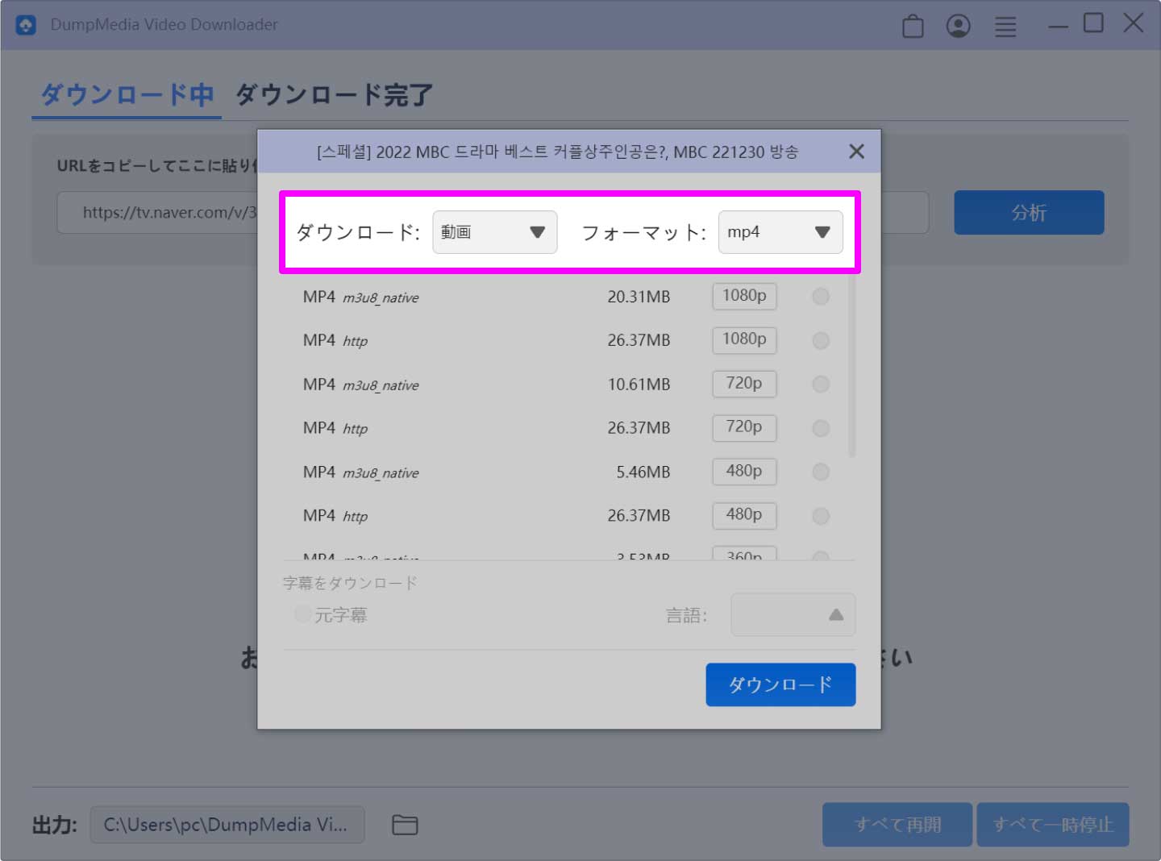Click the 5.46MB file size
The height and width of the screenshot is (861, 1161).
pos(643,472)
